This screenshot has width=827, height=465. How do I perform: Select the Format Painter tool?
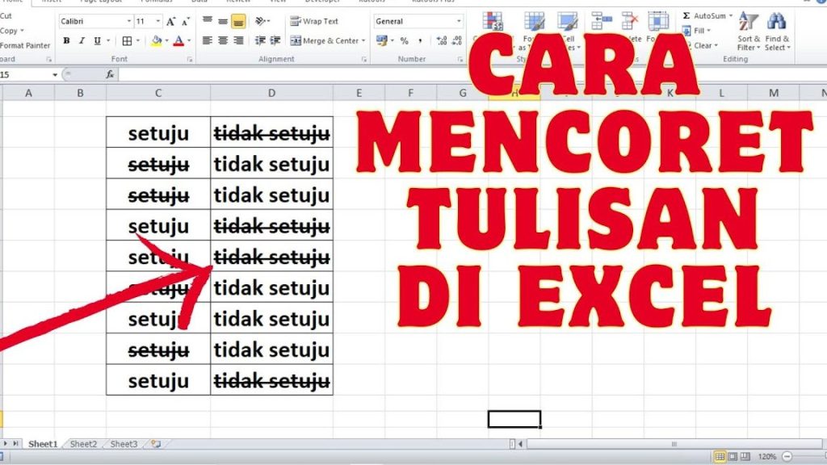[x=24, y=46]
